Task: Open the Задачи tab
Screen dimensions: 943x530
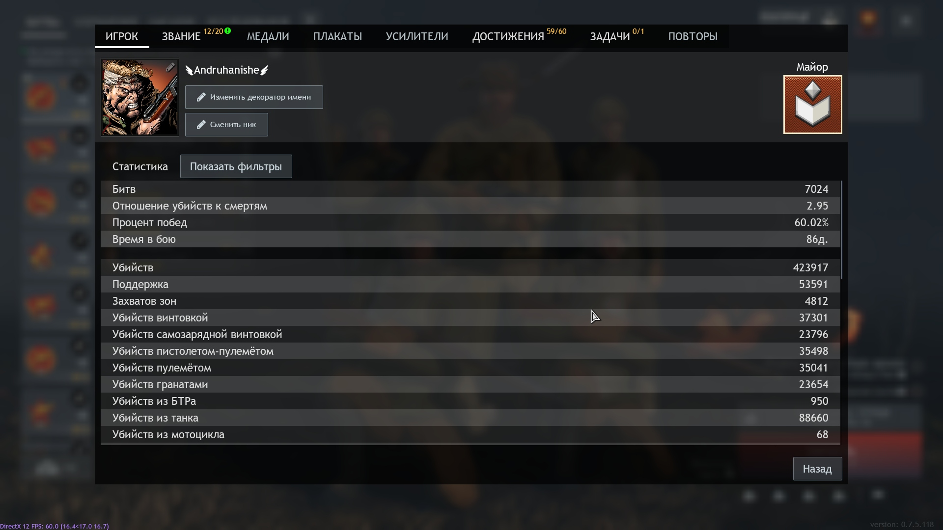Action: [610, 37]
